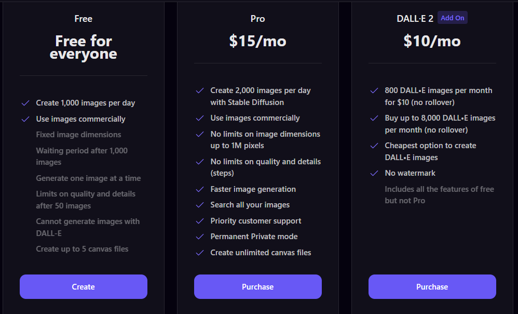Click the Create button in Free plan
Screen dimensions: 518x314
(83, 286)
